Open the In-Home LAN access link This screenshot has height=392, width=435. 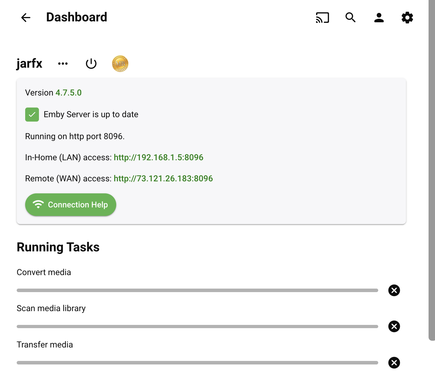click(x=158, y=158)
